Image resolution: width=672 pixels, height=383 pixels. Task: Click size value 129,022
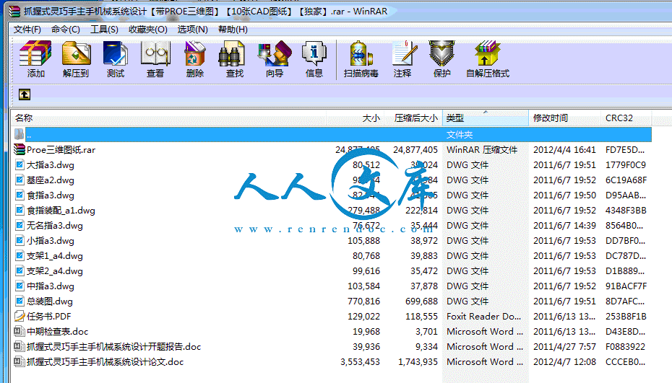pos(363,316)
